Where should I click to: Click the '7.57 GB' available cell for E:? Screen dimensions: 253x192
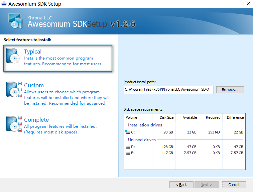[190, 153]
